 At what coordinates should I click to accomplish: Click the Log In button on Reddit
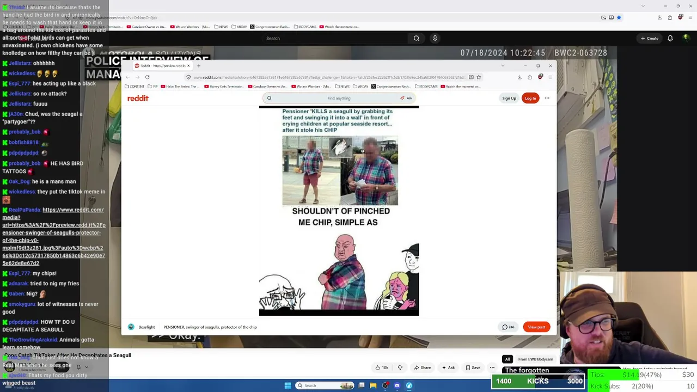(x=530, y=98)
